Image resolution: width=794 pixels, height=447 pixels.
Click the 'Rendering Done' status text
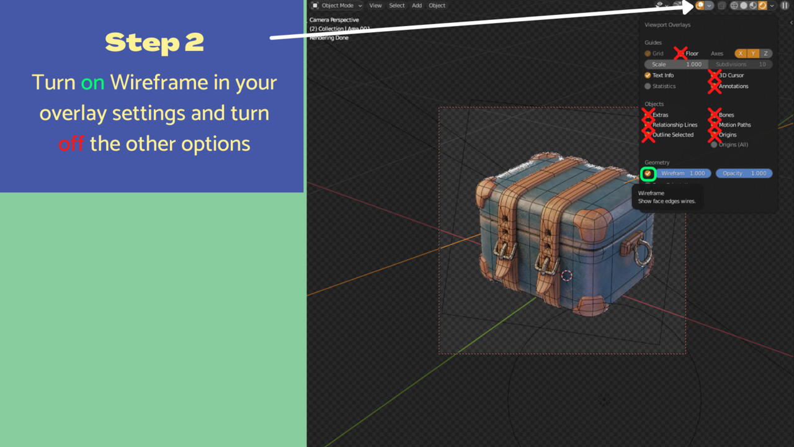329,38
